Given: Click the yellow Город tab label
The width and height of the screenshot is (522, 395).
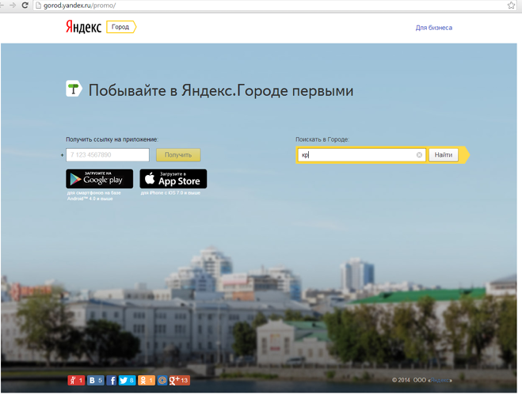Looking at the screenshot, I should (x=120, y=27).
